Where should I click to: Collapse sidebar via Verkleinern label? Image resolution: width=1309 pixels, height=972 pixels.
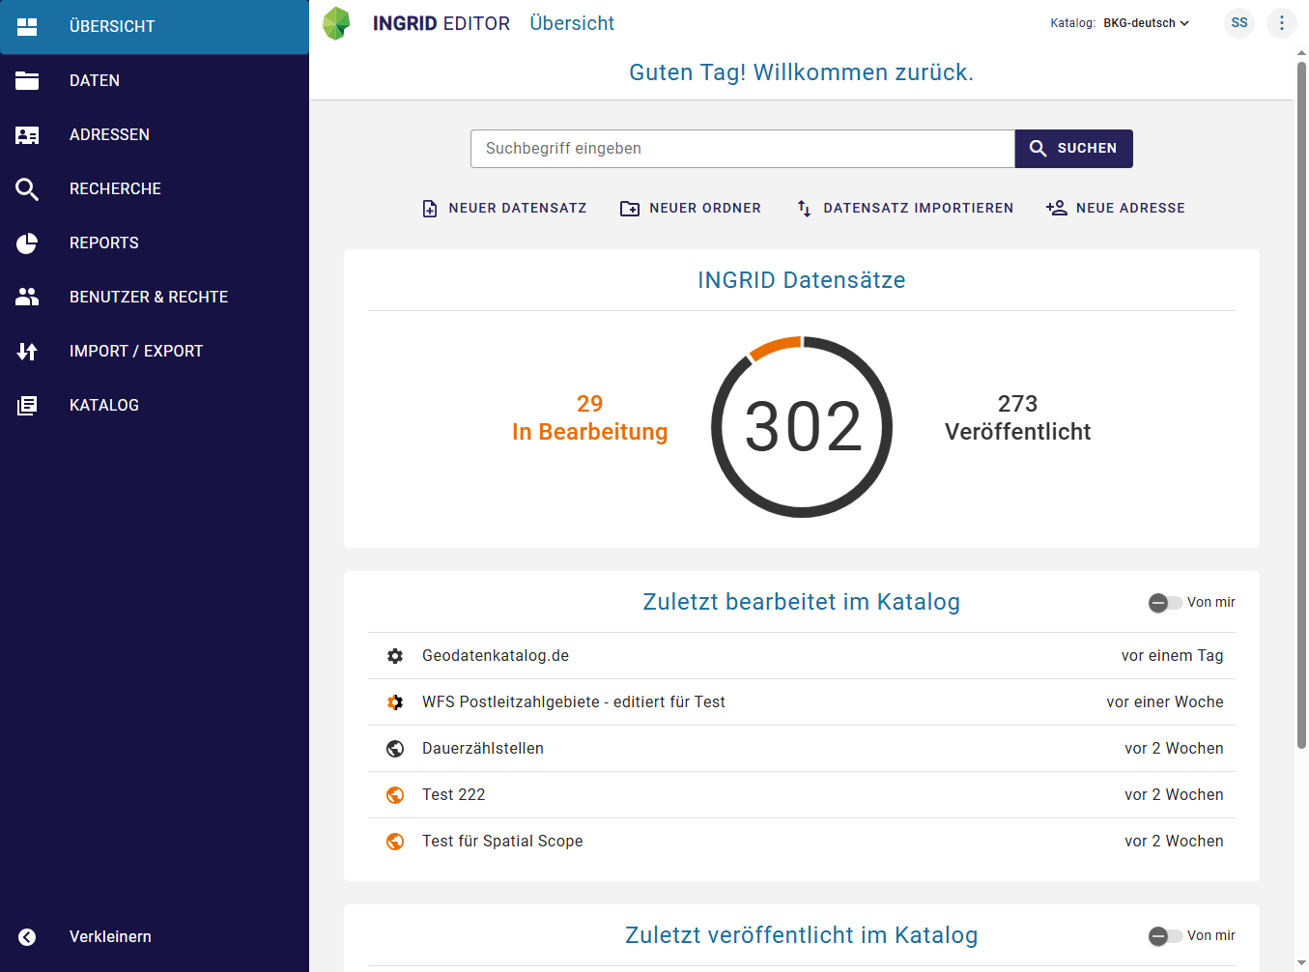[x=110, y=937]
